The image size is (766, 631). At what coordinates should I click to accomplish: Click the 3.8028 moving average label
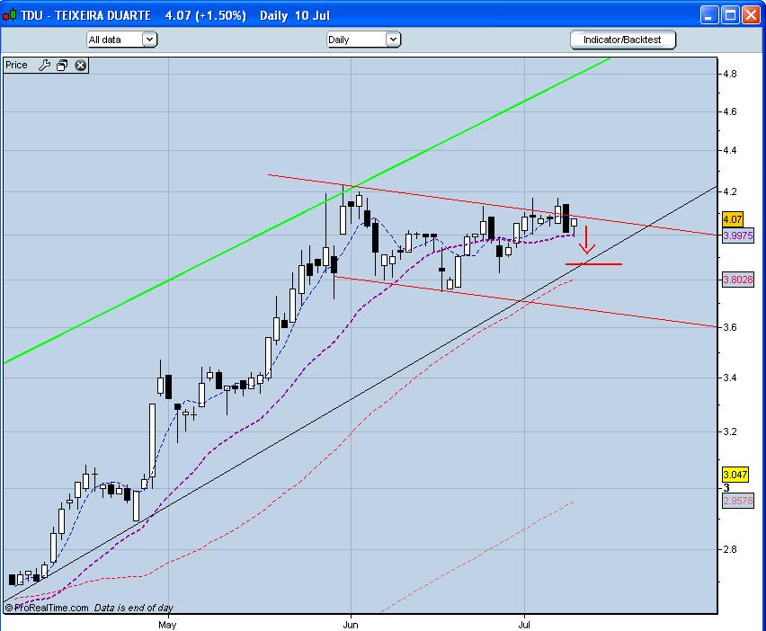pyautogui.click(x=737, y=280)
